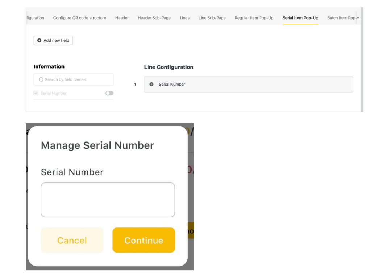390x275 pixels.
Task: Open the Line Sub-Page tab
Action: (x=212, y=18)
